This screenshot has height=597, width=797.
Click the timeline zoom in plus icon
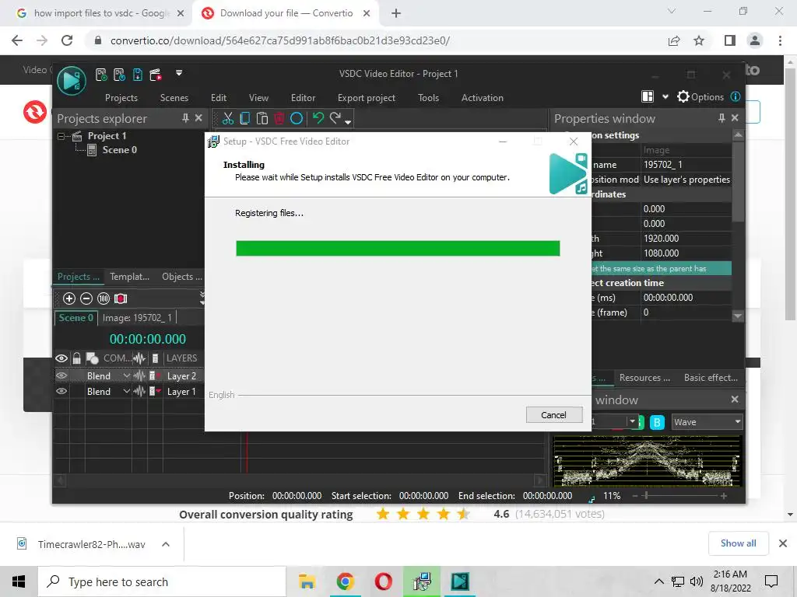69,298
